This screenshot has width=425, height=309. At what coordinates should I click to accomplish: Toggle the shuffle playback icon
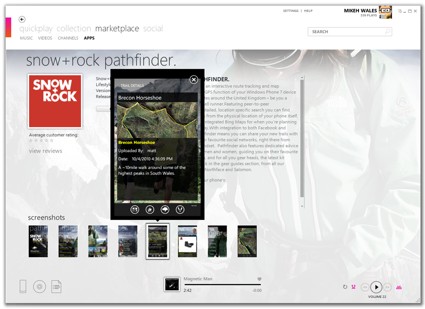[x=354, y=287]
